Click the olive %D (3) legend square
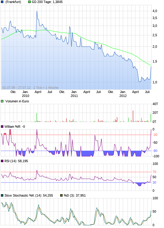Viewport: 164px width, 228px height. point(61,195)
